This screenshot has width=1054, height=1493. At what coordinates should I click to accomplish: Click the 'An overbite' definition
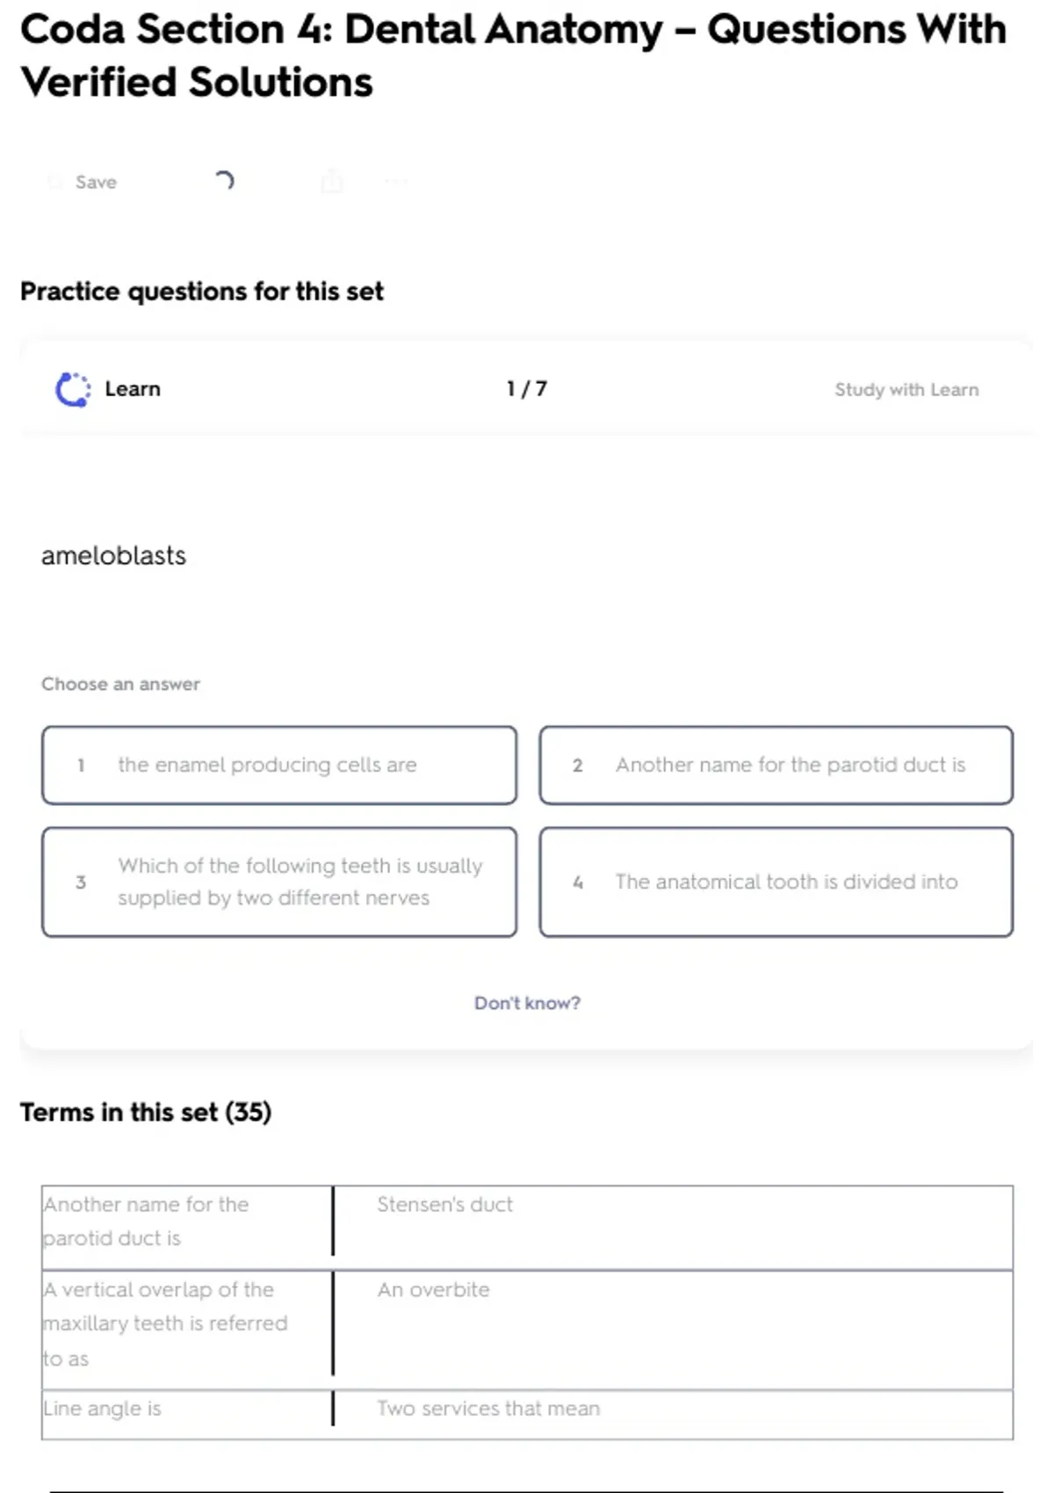coord(434,1290)
